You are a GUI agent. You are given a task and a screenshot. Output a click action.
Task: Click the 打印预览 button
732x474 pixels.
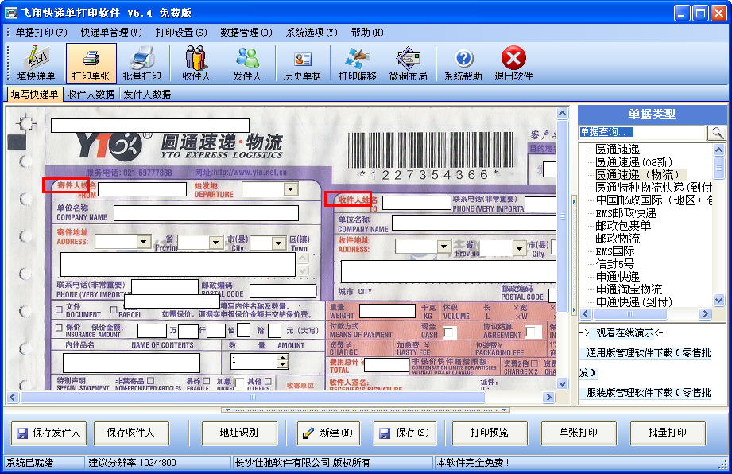[x=490, y=433]
